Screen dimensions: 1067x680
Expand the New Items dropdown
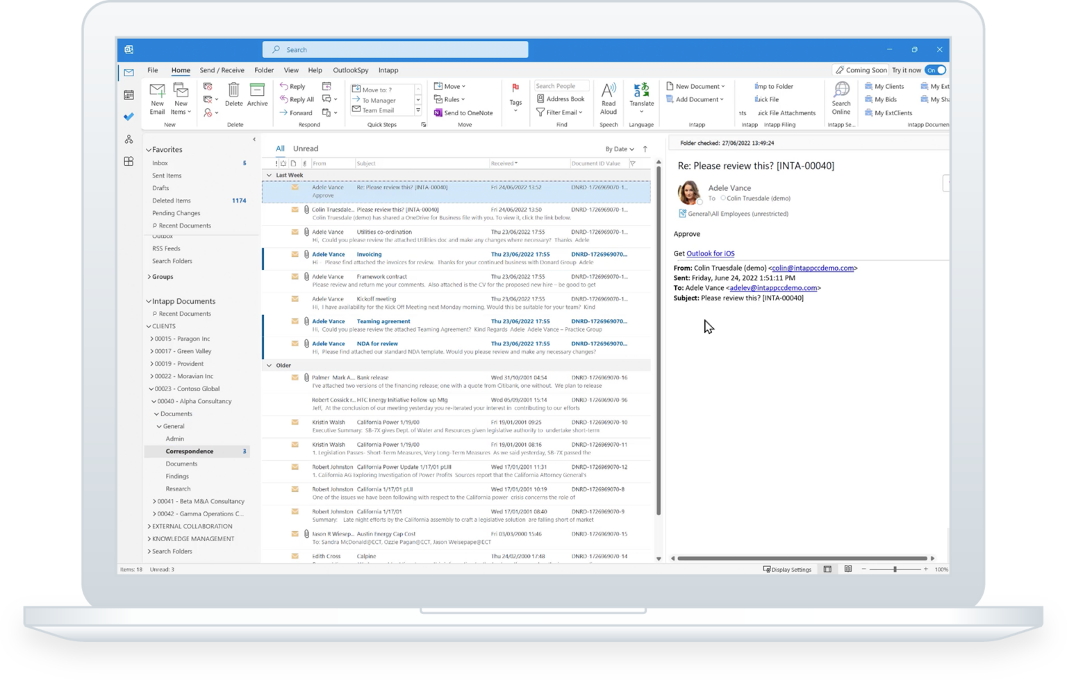coord(181,101)
